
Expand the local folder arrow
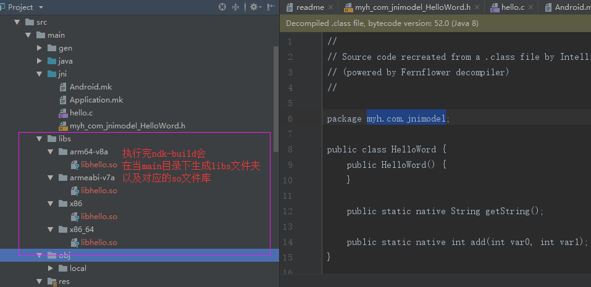51,268
